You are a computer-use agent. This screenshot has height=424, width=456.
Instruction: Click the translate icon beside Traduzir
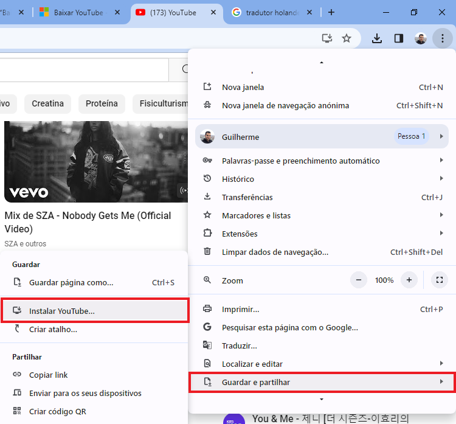pos(207,345)
